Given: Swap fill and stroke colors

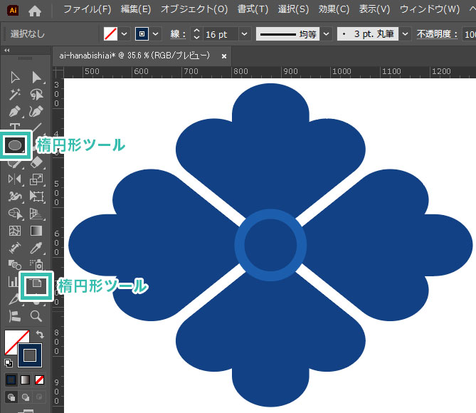Looking at the screenshot, I should [x=40, y=334].
